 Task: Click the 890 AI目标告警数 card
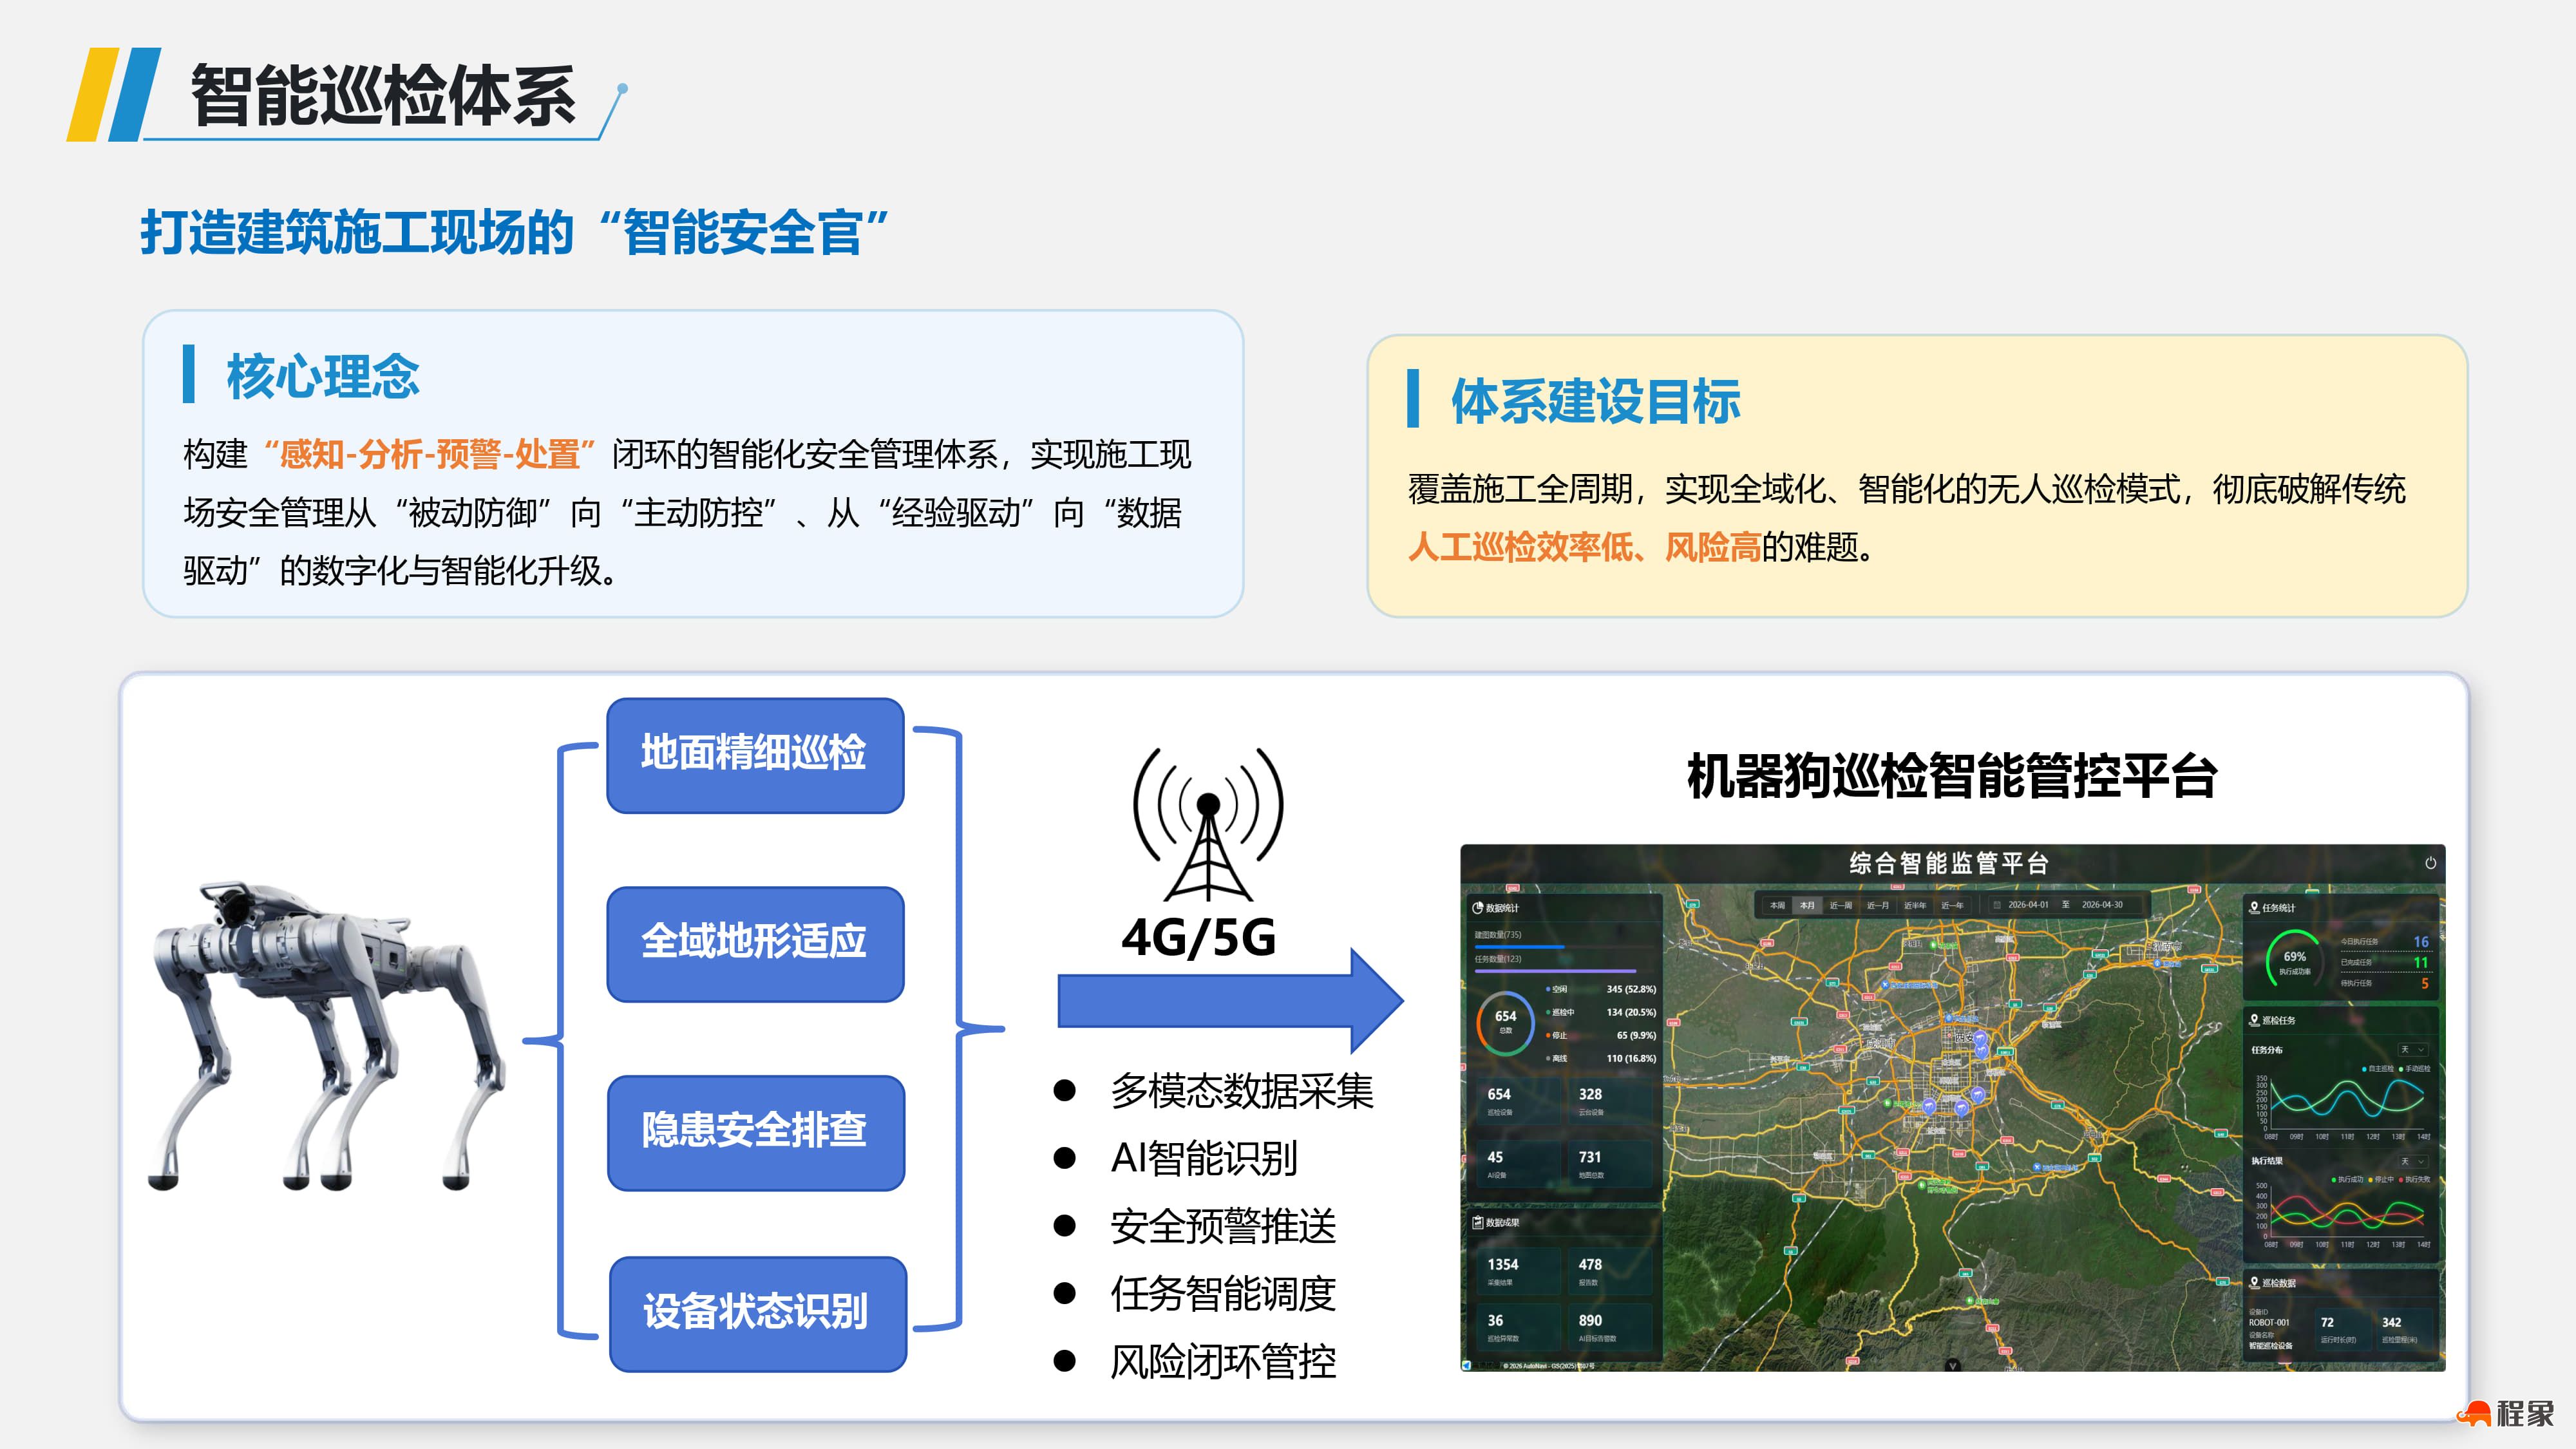[1610, 1327]
